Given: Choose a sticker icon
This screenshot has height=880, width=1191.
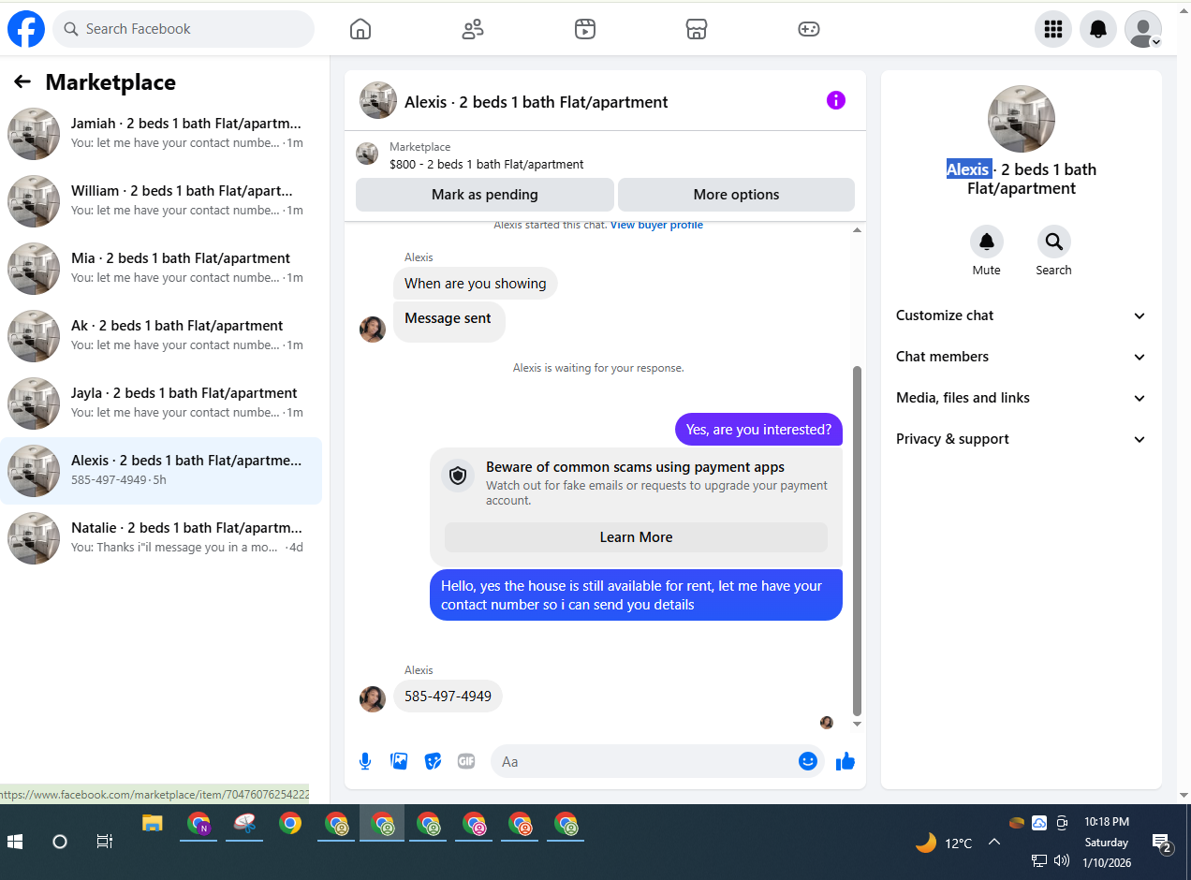Looking at the screenshot, I should point(433,761).
